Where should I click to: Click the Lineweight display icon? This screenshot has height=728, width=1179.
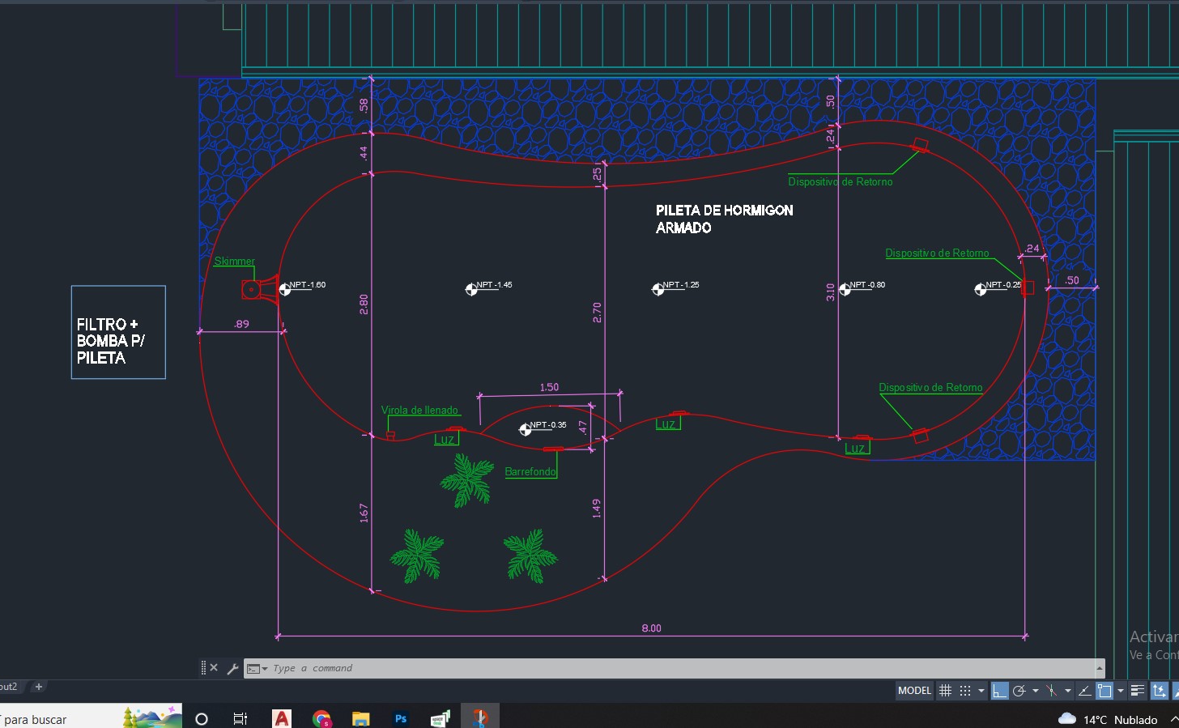[x=1138, y=691]
